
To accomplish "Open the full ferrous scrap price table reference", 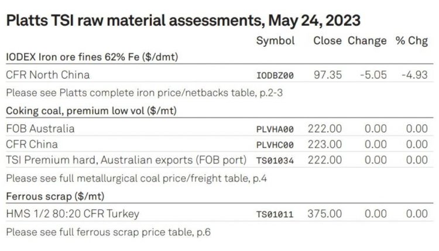I will 108,232.
